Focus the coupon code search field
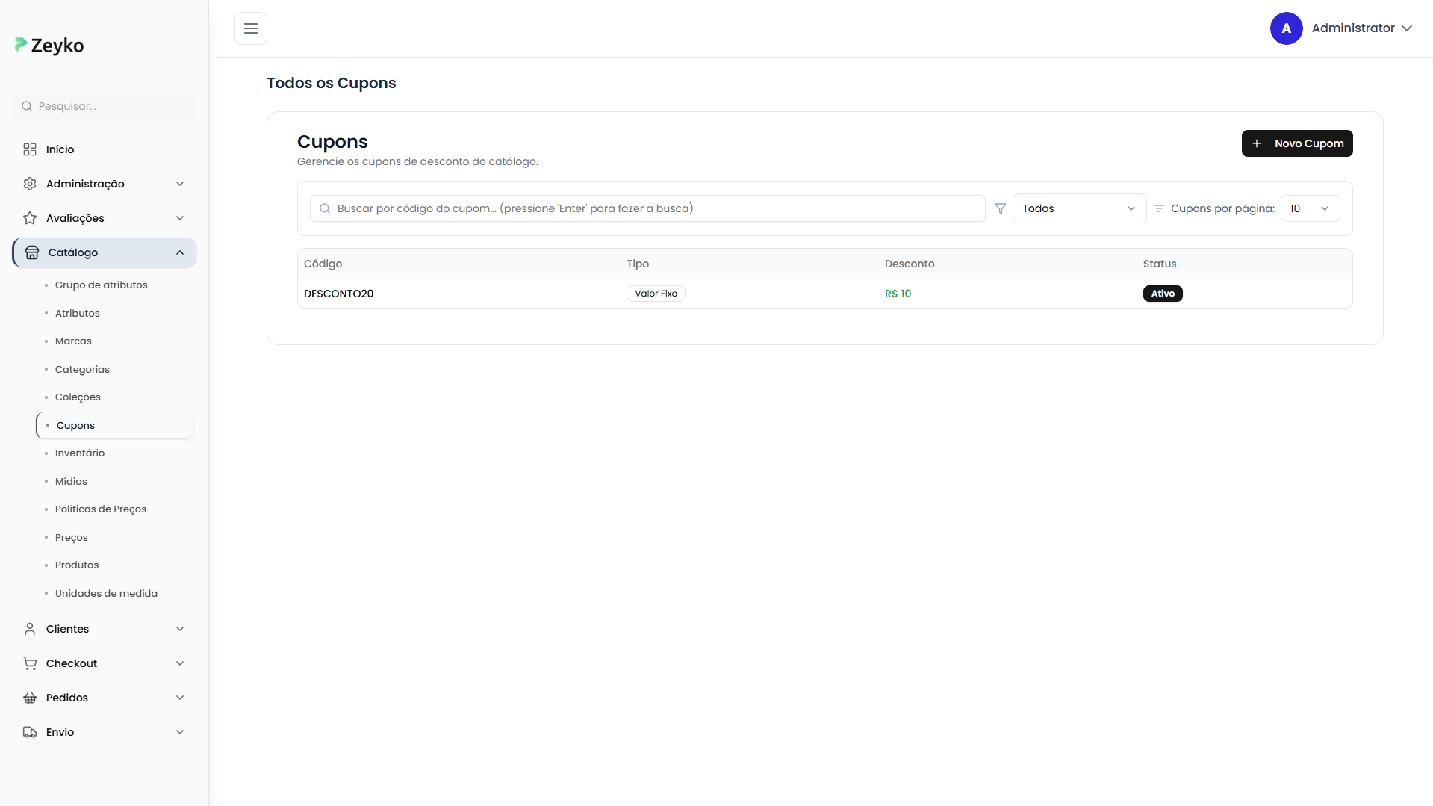 (x=647, y=208)
